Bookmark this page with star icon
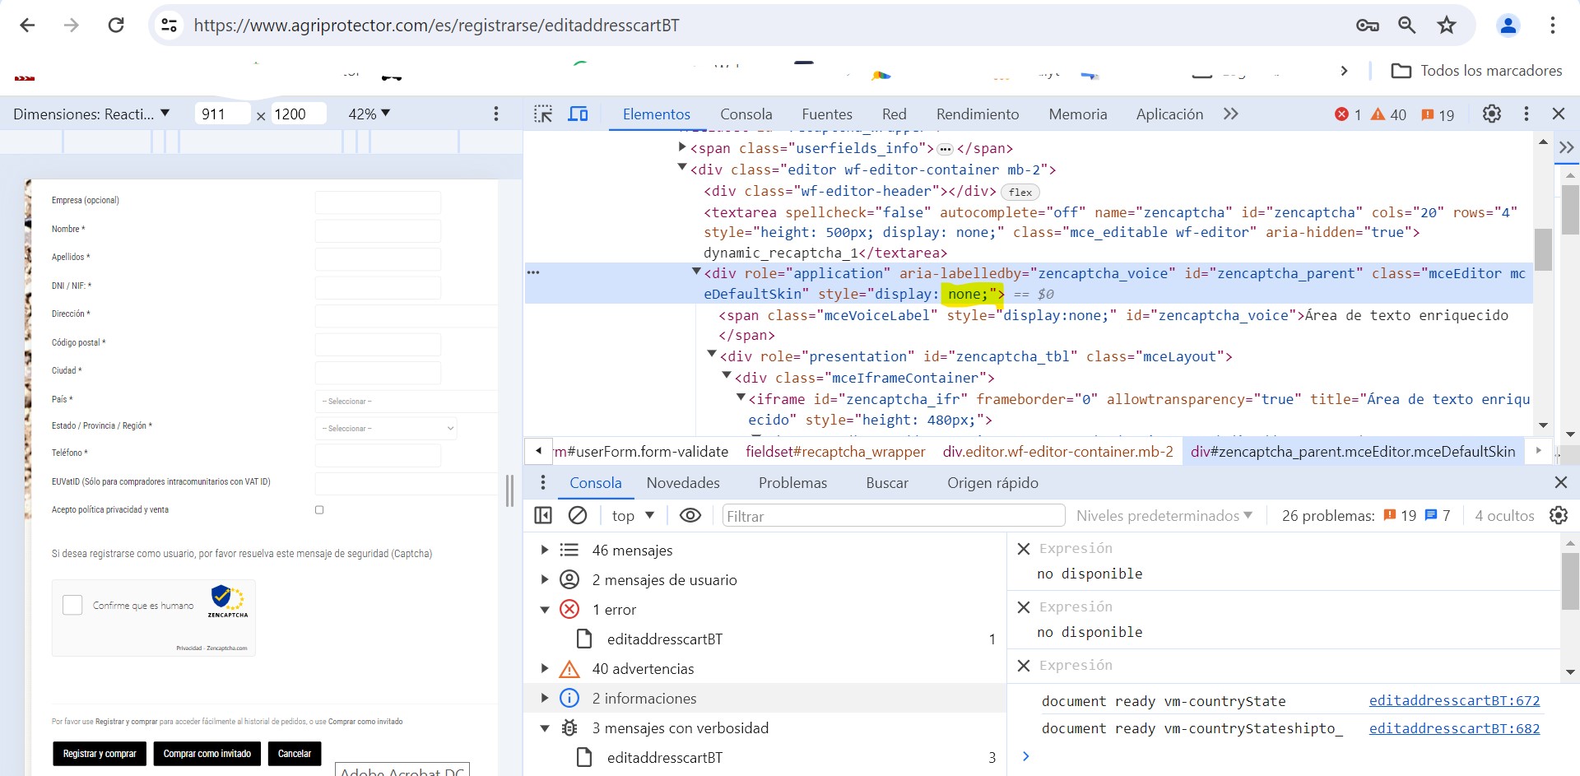 click(1447, 26)
